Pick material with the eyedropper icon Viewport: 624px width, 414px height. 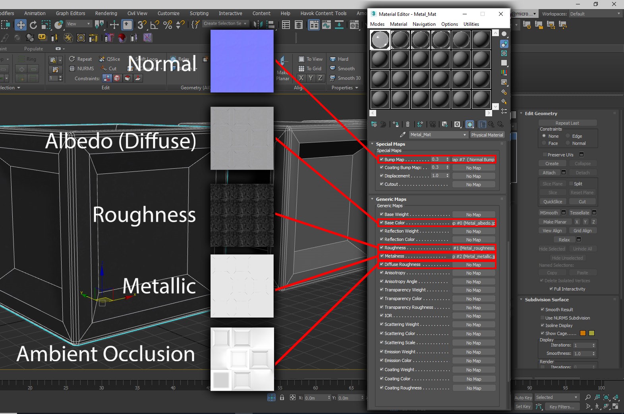click(403, 135)
